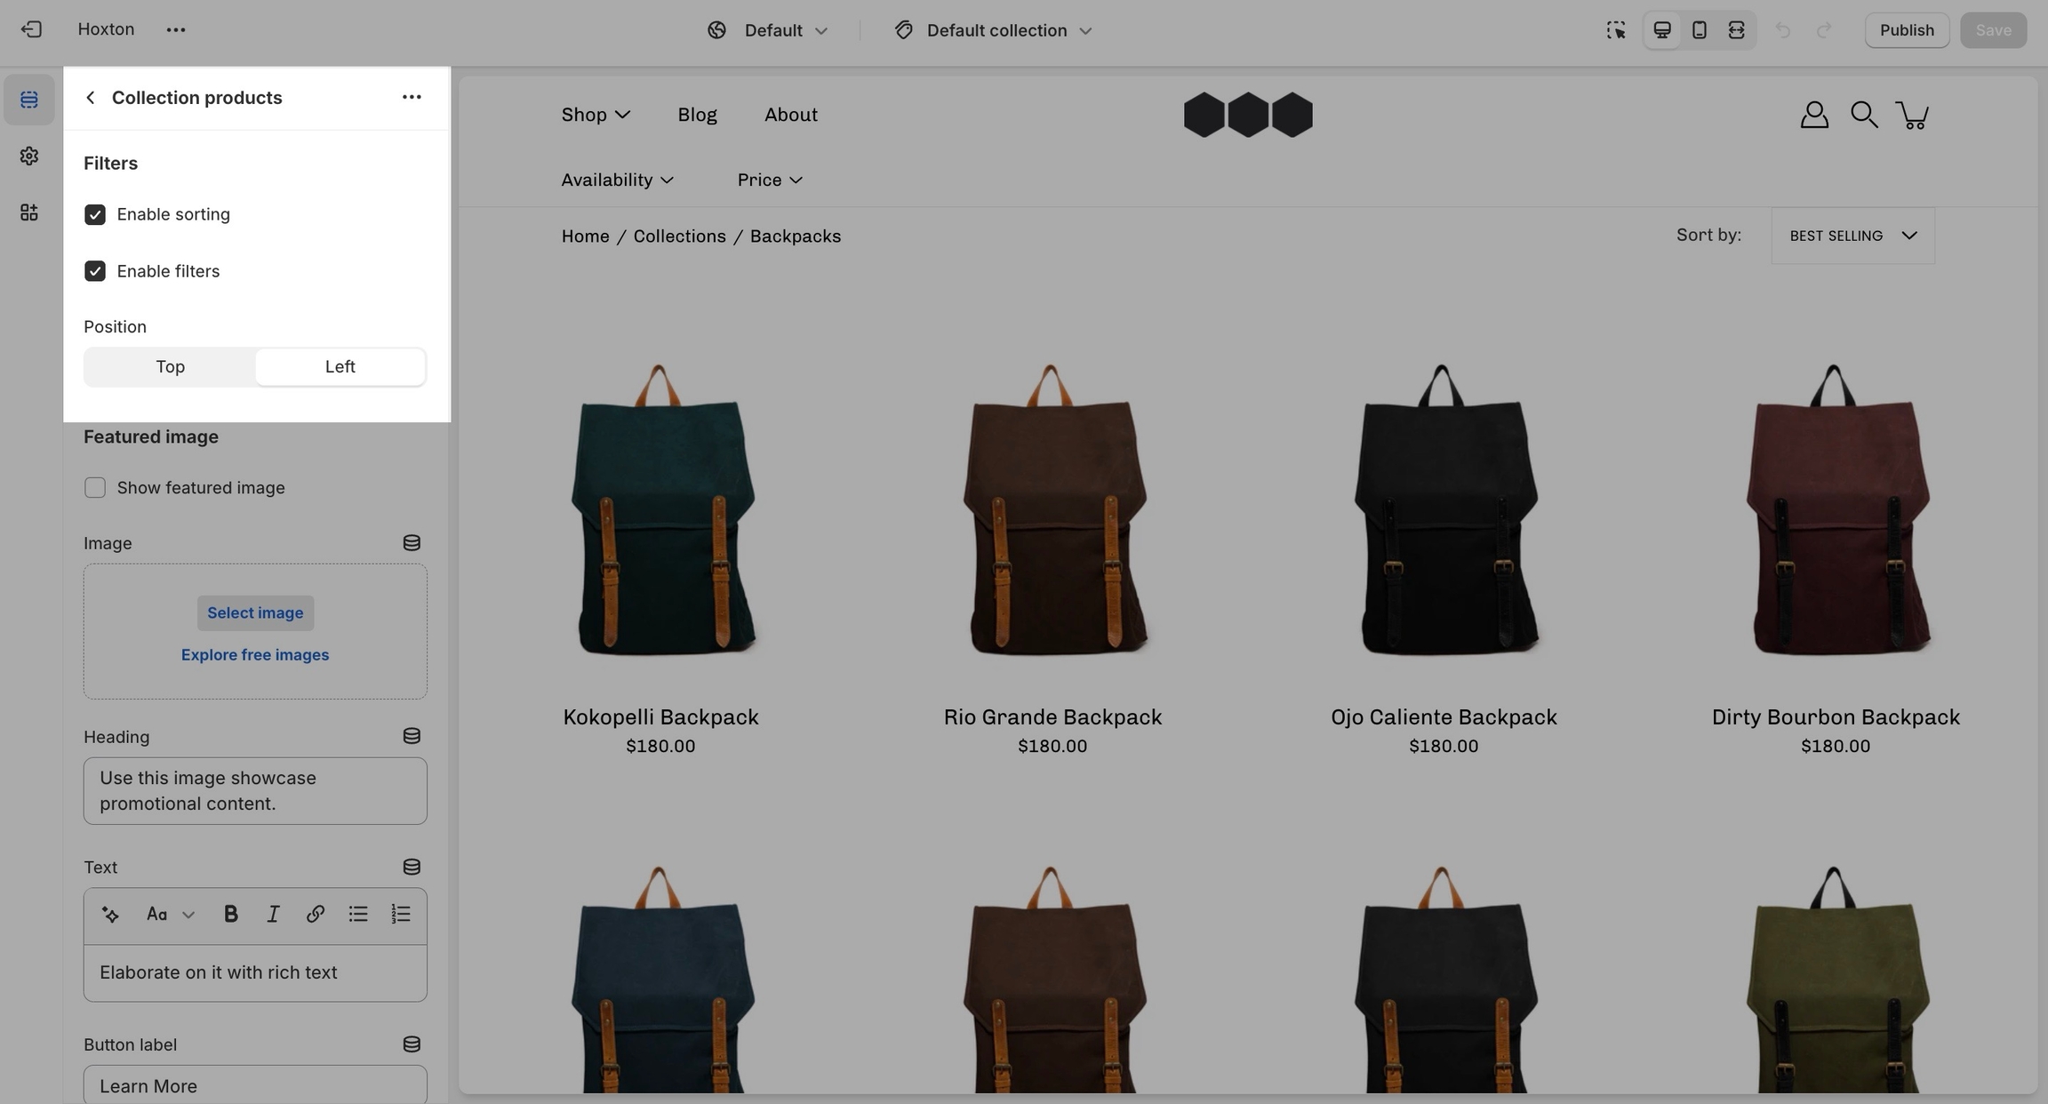
Task: Uncheck Enable sorting
Action: pos(95,215)
